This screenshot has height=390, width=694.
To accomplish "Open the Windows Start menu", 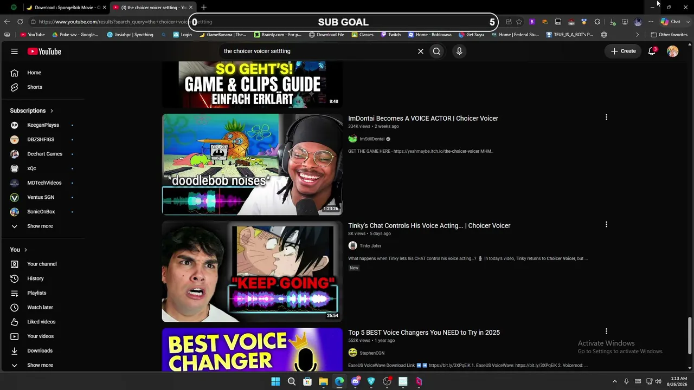I will click(x=275, y=381).
